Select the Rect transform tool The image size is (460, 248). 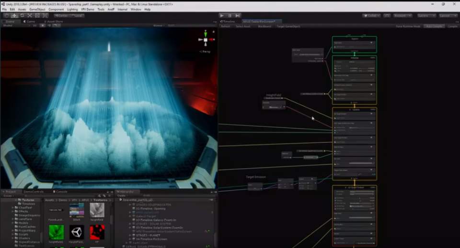tap(37, 15)
